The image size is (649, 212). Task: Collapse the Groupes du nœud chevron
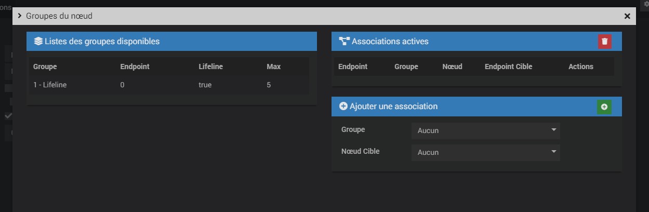pyautogui.click(x=20, y=16)
